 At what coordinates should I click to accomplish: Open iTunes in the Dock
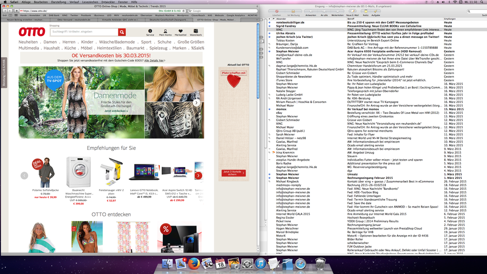coord(261,264)
